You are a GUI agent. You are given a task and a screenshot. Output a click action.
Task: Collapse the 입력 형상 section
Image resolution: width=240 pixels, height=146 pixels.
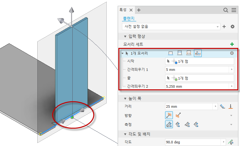(x=125, y=37)
